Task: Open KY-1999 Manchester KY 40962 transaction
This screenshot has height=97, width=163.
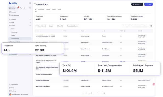Action: [x=45, y=36]
